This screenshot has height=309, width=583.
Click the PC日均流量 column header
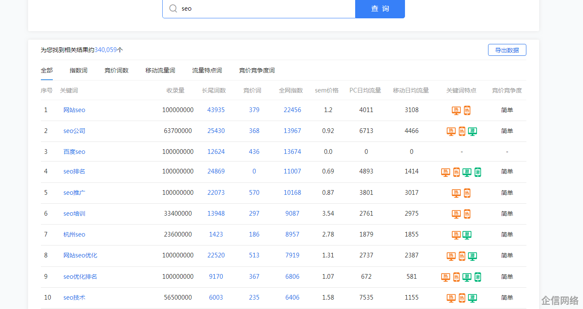365,90
